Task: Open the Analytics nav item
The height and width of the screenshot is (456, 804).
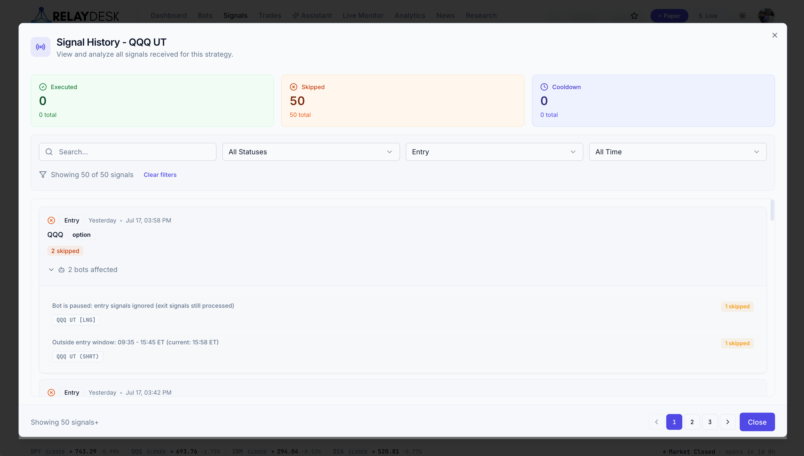Action: (410, 15)
